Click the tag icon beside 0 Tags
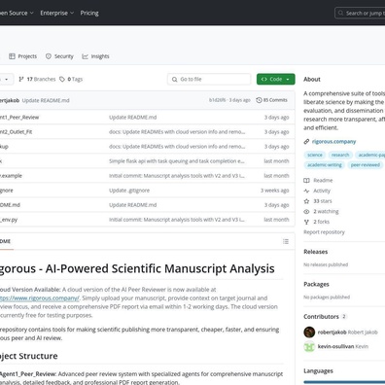Viewport: 385px width, 385px height. click(62, 79)
